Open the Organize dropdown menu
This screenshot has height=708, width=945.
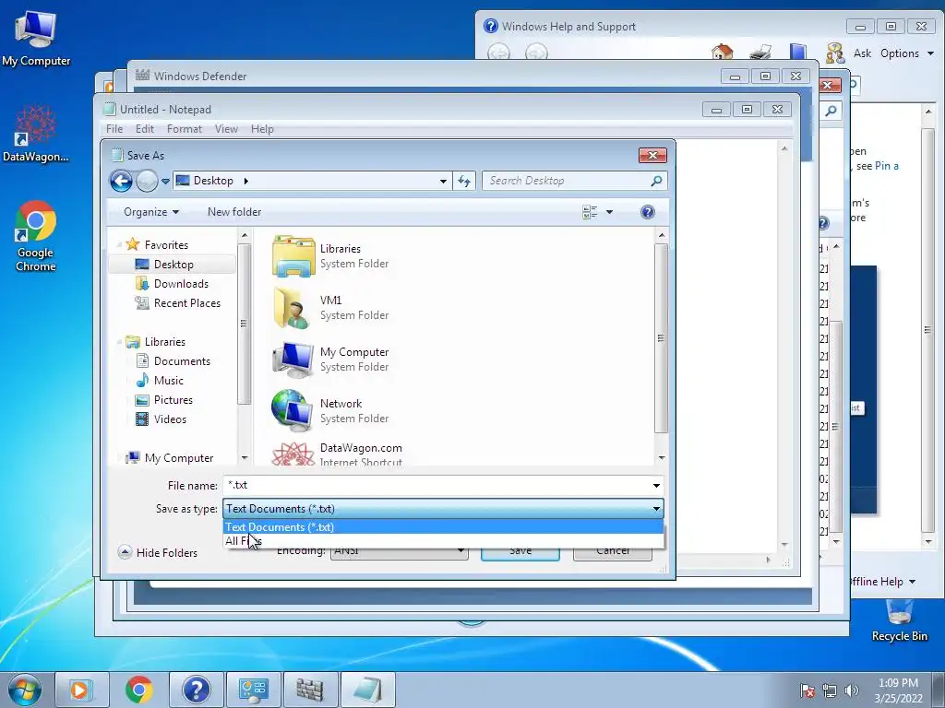[x=151, y=212]
